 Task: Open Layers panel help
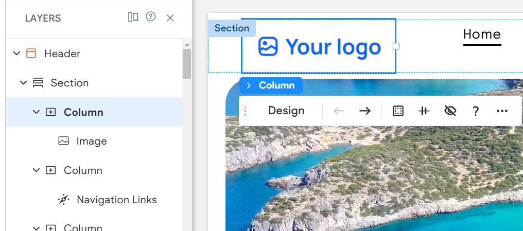coord(151,16)
